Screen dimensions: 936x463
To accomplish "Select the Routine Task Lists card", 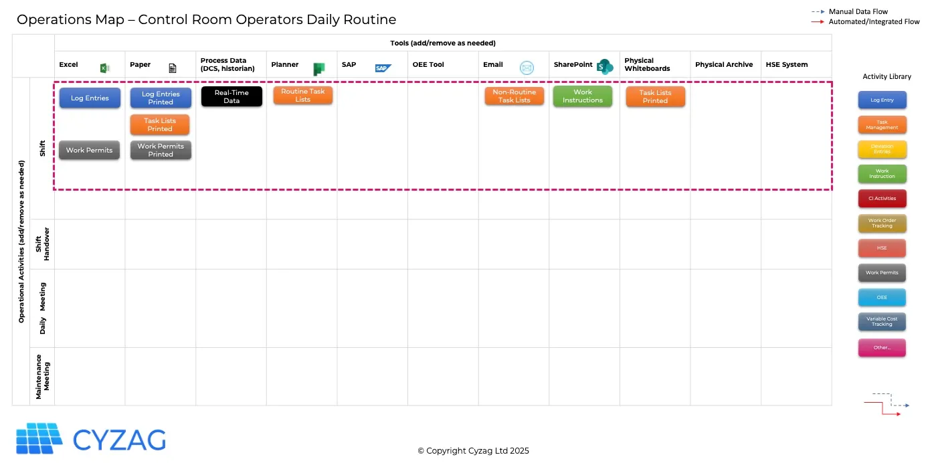I will pos(302,95).
